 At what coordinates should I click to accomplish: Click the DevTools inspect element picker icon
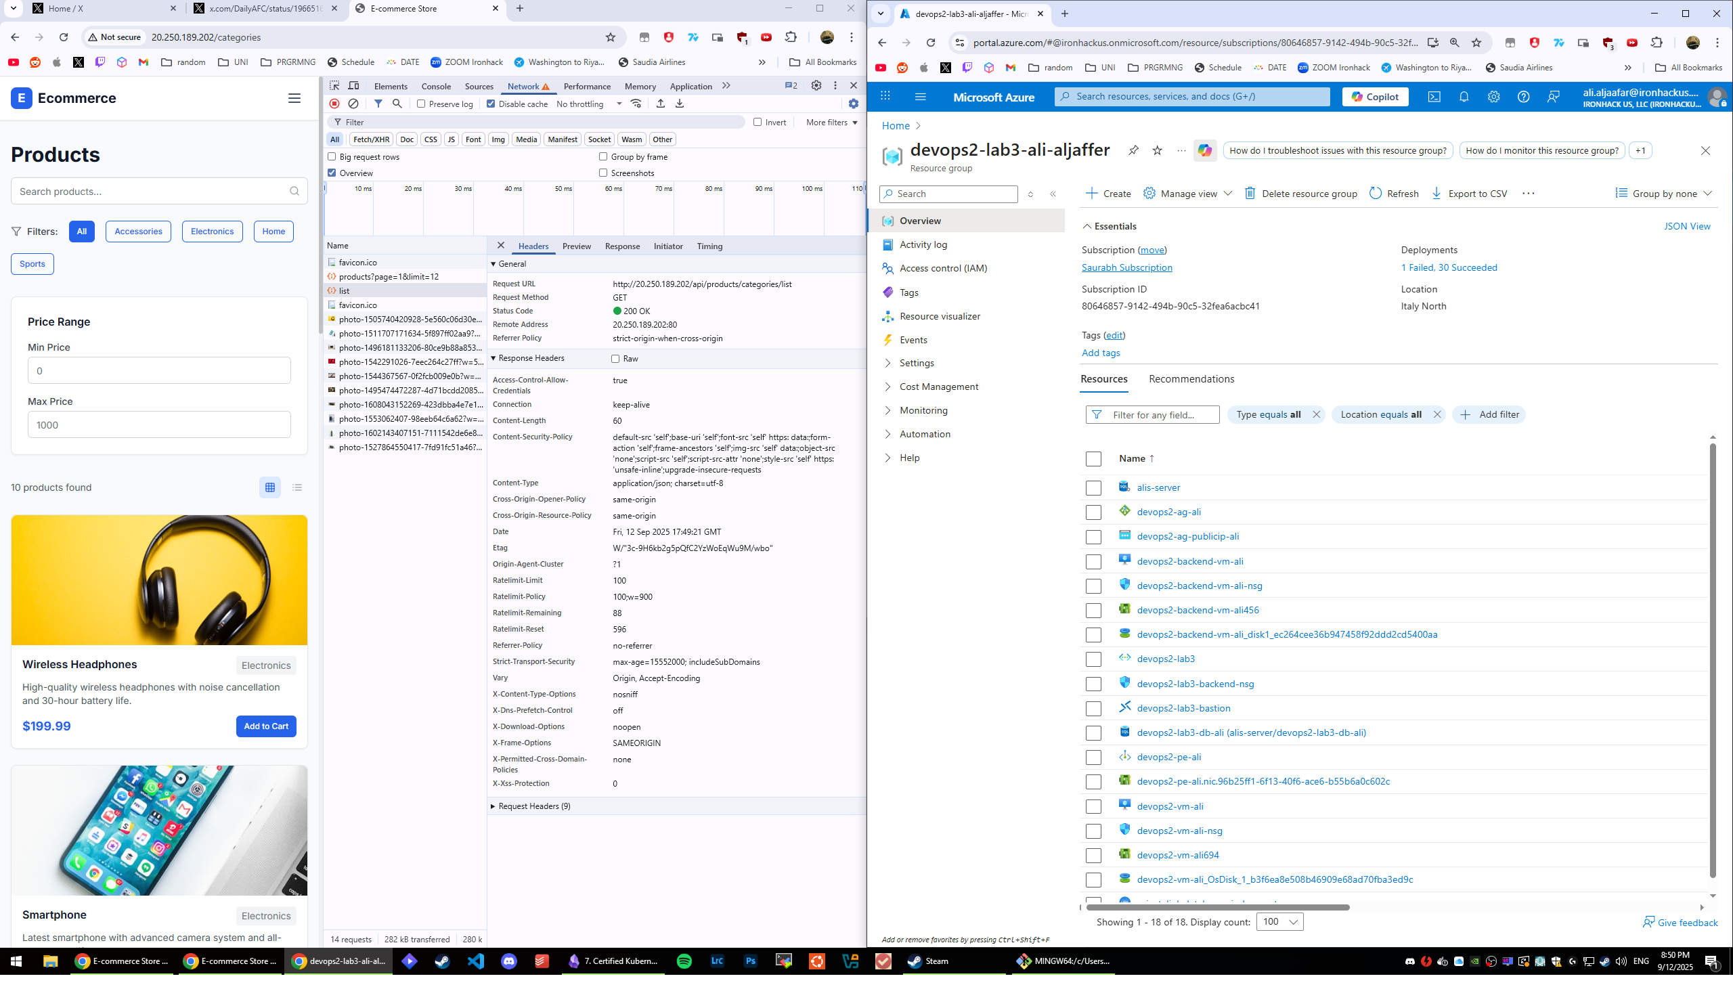click(x=334, y=85)
